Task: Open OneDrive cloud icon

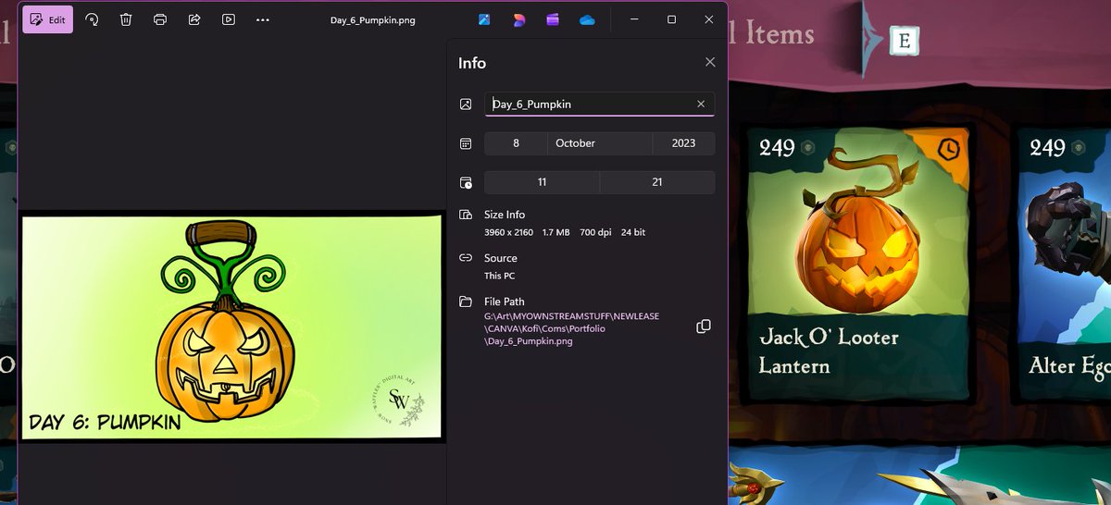Action: (587, 19)
